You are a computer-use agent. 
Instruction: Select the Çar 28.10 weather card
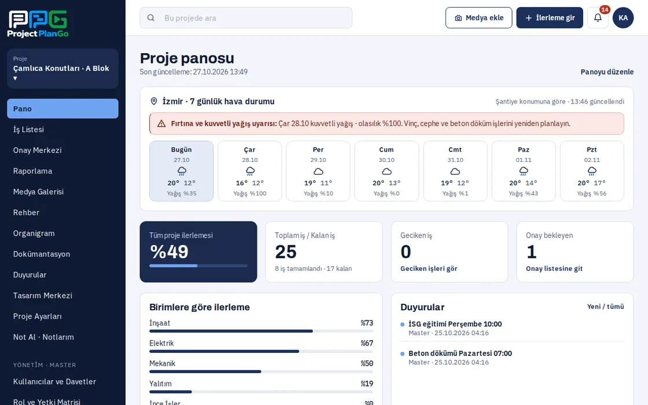point(250,171)
